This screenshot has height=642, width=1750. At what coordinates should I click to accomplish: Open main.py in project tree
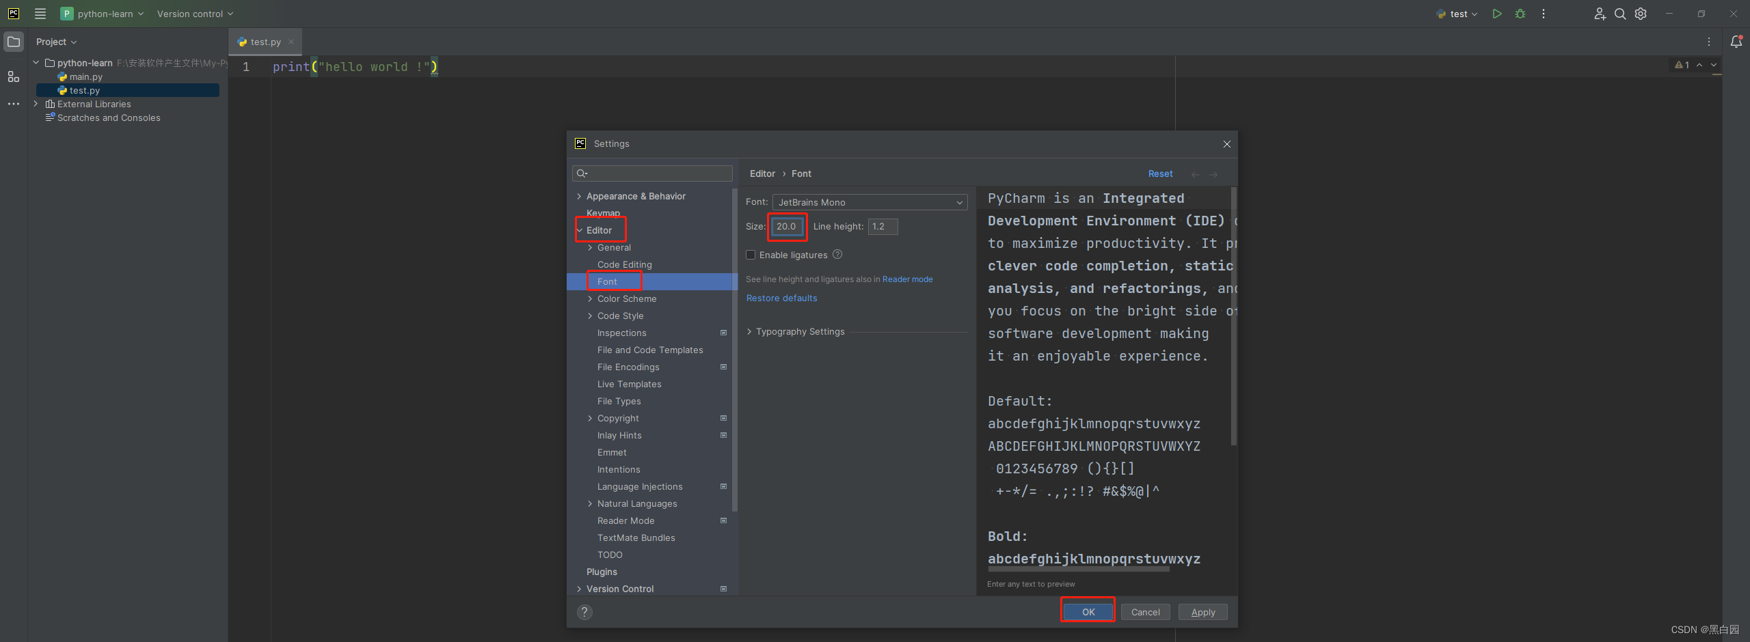tap(85, 76)
